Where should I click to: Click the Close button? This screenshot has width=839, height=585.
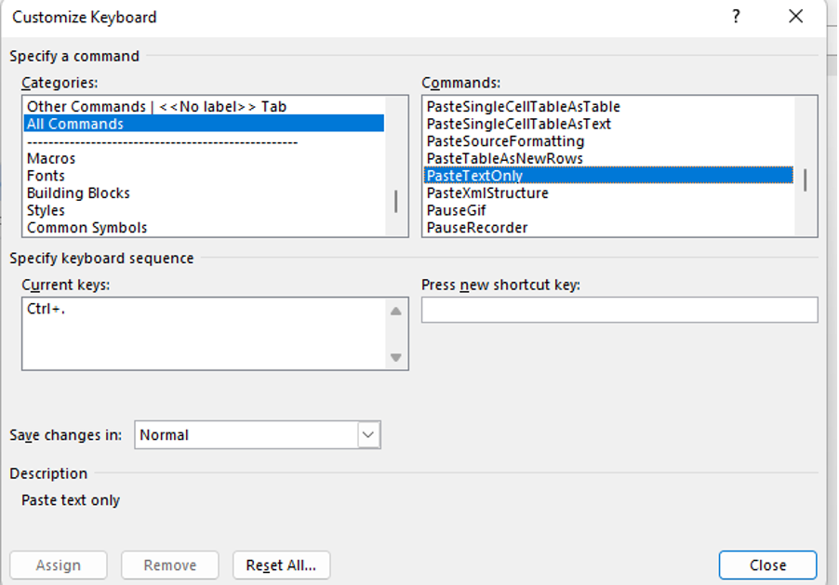(x=767, y=565)
